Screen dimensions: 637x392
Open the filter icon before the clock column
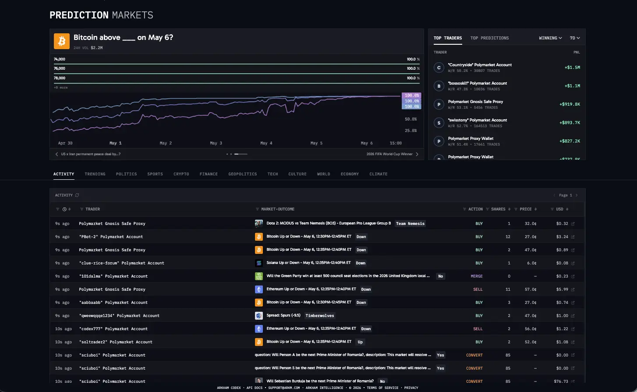pyautogui.click(x=57, y=209)
